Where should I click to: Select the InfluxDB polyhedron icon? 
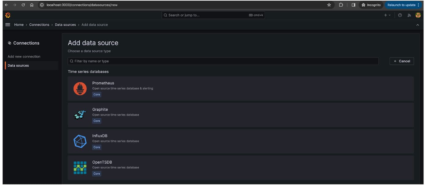[x=80, y=141]
